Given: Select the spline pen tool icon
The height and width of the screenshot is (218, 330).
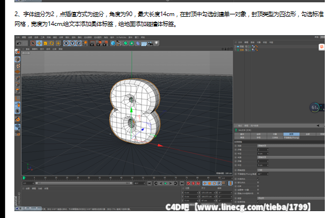Looking at the screenshot, I should coord(119,43).
